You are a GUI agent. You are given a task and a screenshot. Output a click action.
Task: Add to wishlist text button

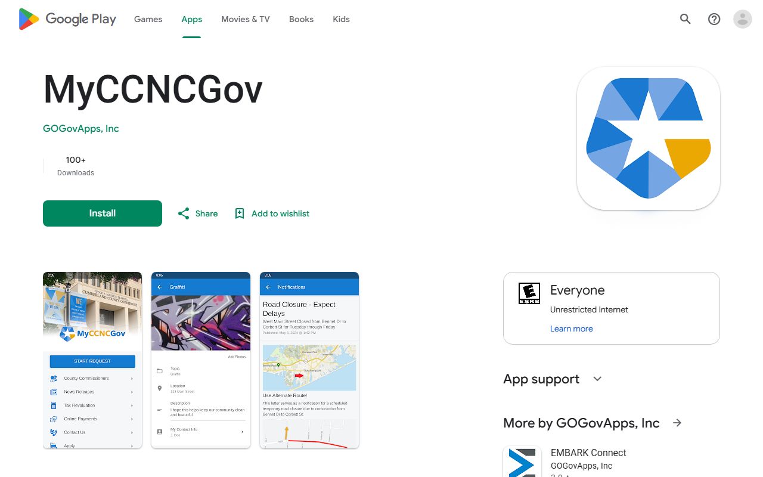click(x=280, y=213)
